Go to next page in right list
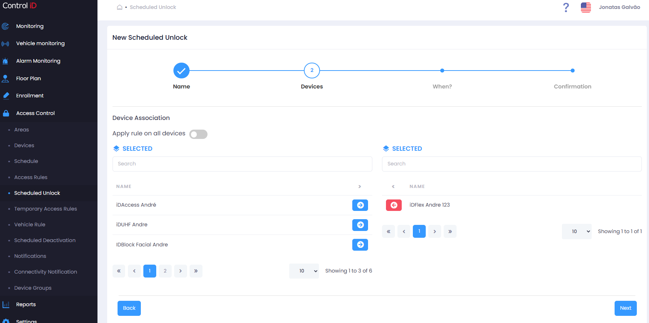 coord(435,231)
